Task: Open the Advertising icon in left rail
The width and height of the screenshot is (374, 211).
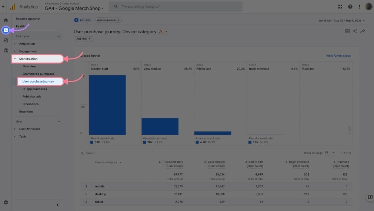Action: tap(6, 50)
